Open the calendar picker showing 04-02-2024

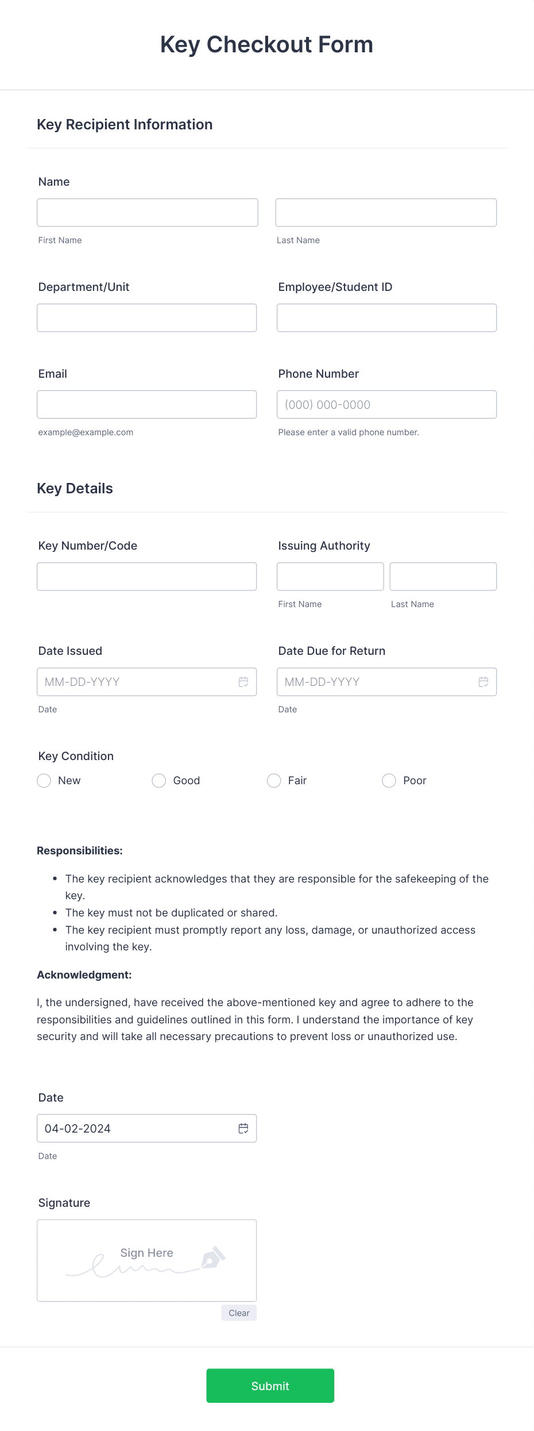pos(243,1128)
